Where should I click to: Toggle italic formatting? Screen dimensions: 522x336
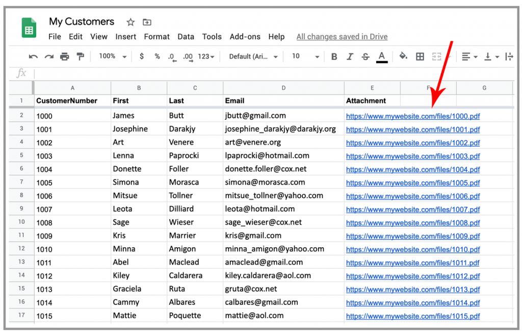(350, 56)
